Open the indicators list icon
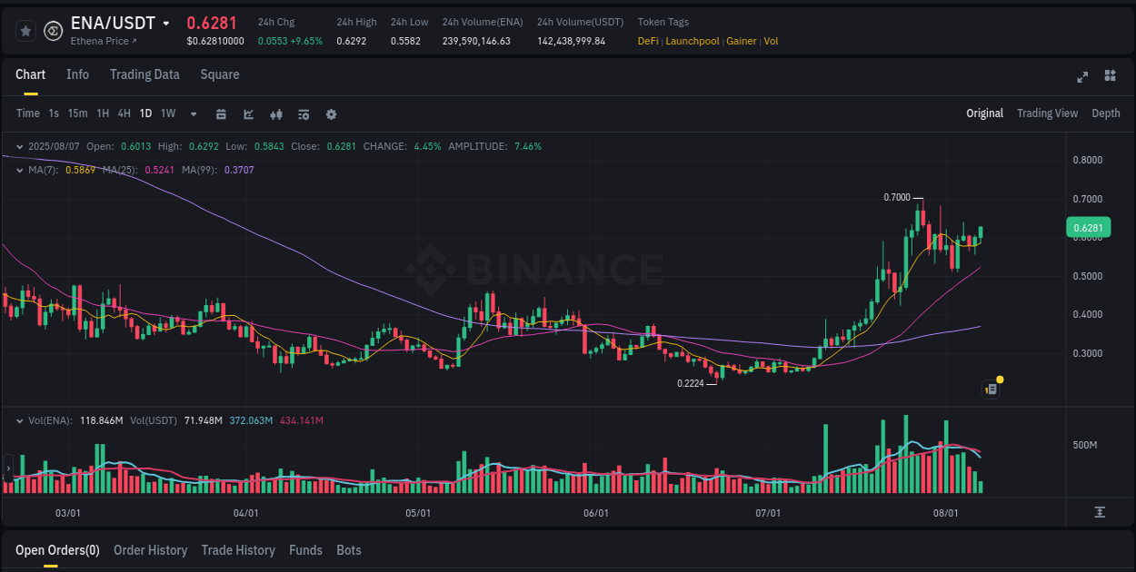This screenshot has width=1136, height=572. pyautogui.click(x=303, y=113)
